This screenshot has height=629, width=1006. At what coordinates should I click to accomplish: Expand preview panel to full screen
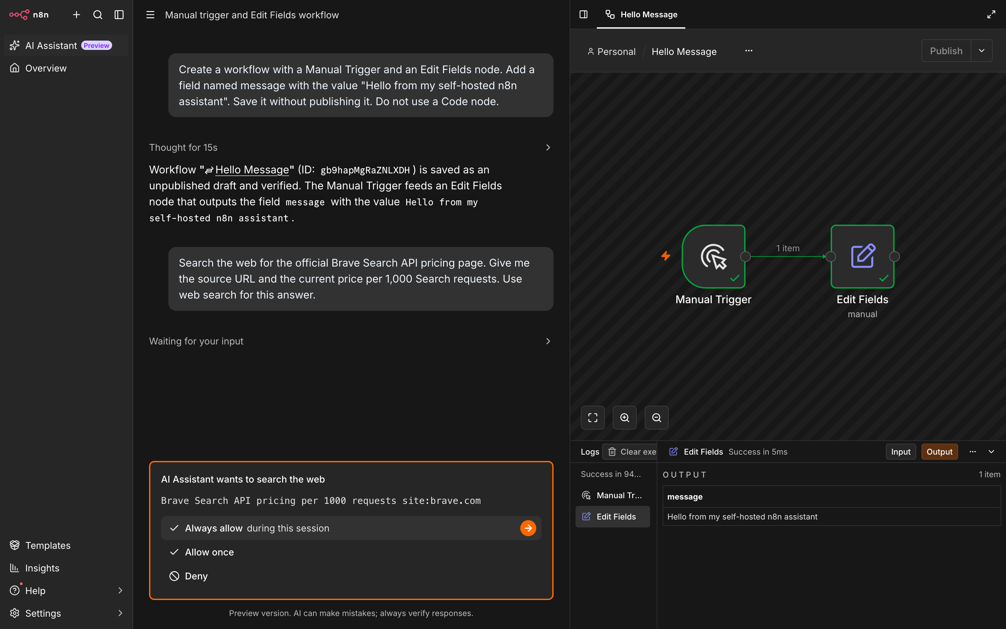pyautogui.click(x=991, y=15)
